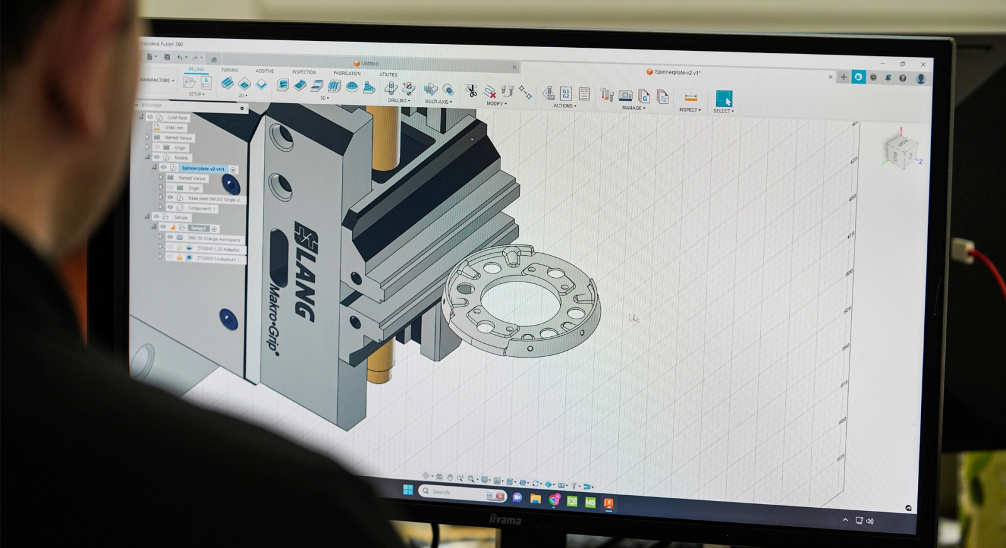Select the 2D Adaptive Clearing icon

click(x=228, y=83)
